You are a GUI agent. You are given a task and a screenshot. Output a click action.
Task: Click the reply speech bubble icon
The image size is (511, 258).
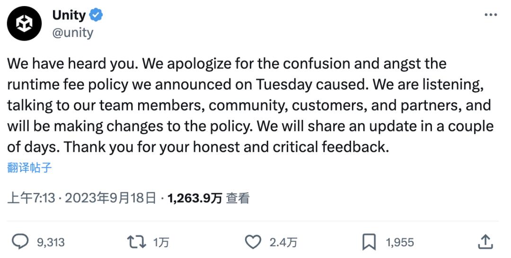coord(20,242)
